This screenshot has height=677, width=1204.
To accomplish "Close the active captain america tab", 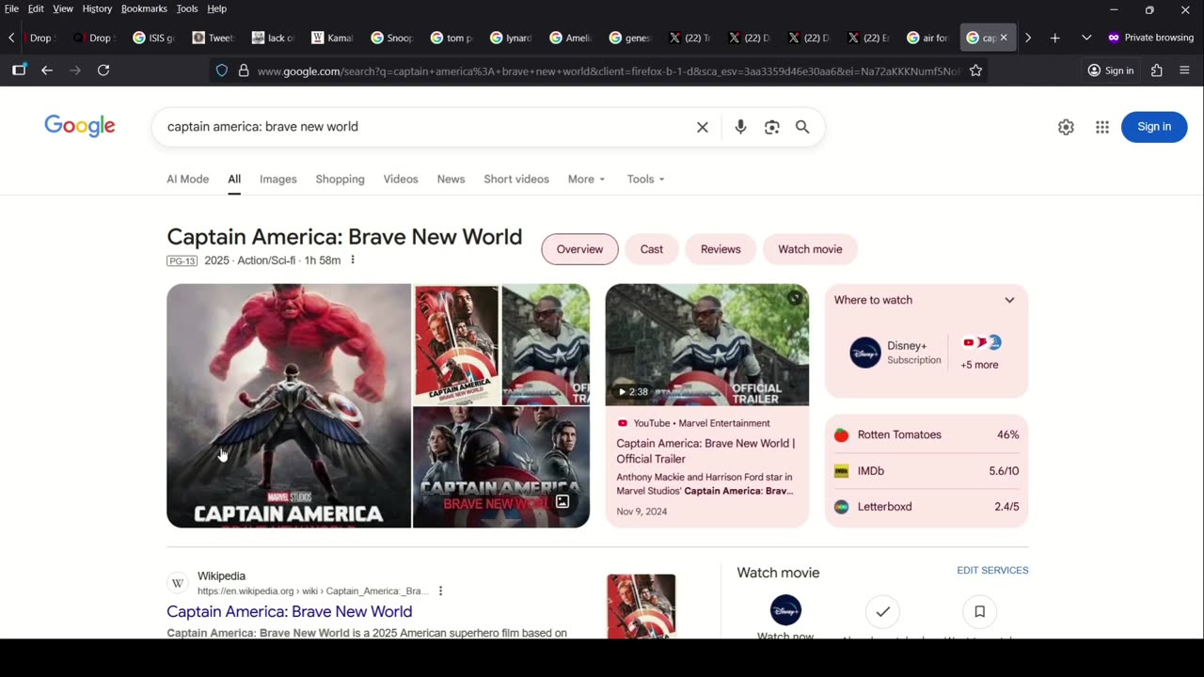I will [1004, 38].
